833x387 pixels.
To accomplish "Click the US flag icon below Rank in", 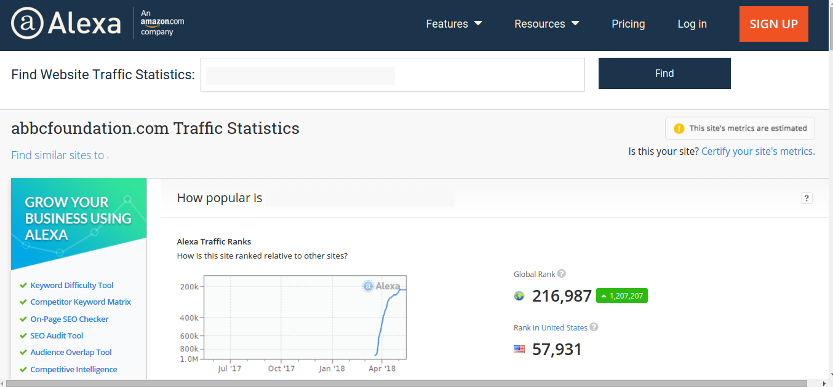I will pos(519,349).
